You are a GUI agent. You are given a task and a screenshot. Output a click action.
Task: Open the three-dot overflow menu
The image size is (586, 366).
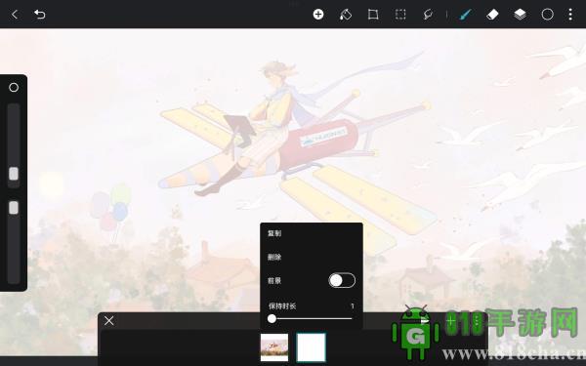(570, 15)
